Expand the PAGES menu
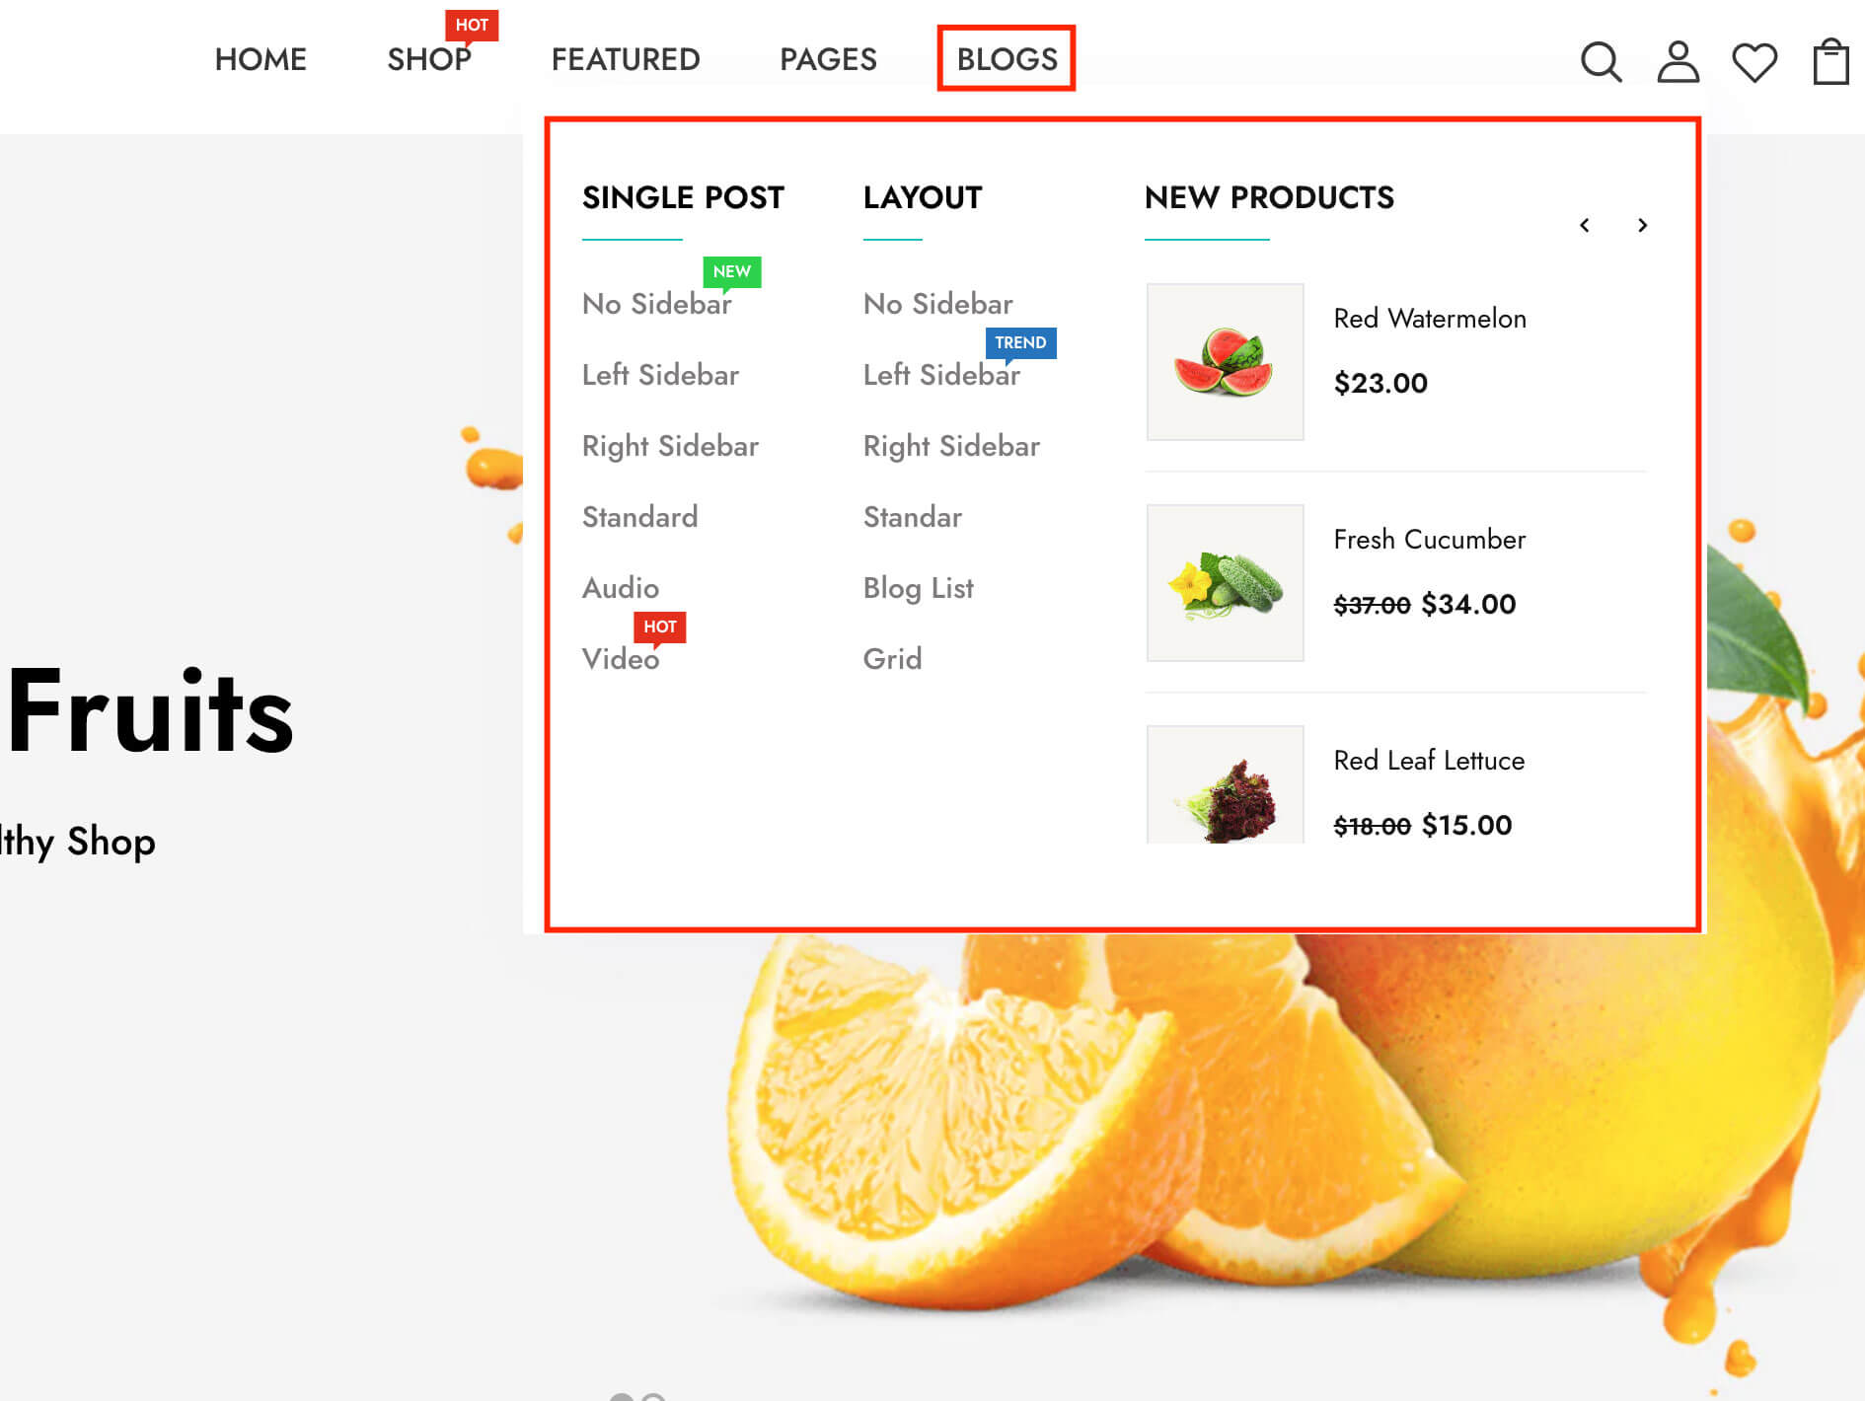 pos(828,59)
